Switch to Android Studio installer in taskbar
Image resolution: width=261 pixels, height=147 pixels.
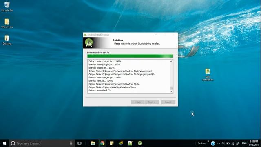point(139,143)
